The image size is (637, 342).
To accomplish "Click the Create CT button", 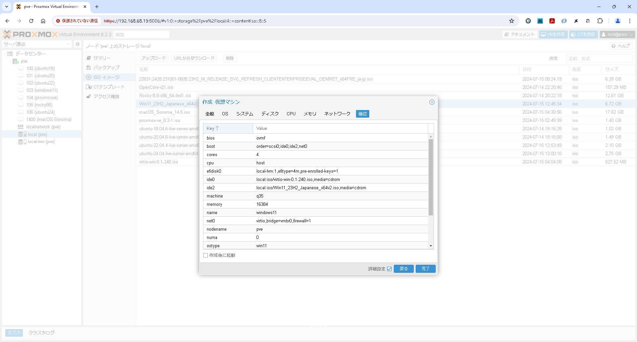I will coord(583,34).
